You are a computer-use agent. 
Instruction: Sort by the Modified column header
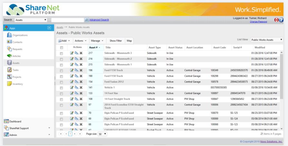(x=260, y=48)
